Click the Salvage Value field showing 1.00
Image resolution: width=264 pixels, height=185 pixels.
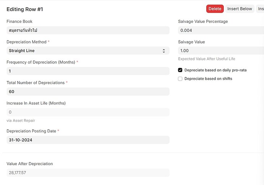221,50
